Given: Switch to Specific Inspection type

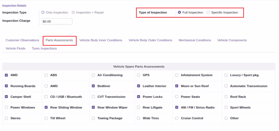Looking at the screenshot, I should click(x=208, y=12).
